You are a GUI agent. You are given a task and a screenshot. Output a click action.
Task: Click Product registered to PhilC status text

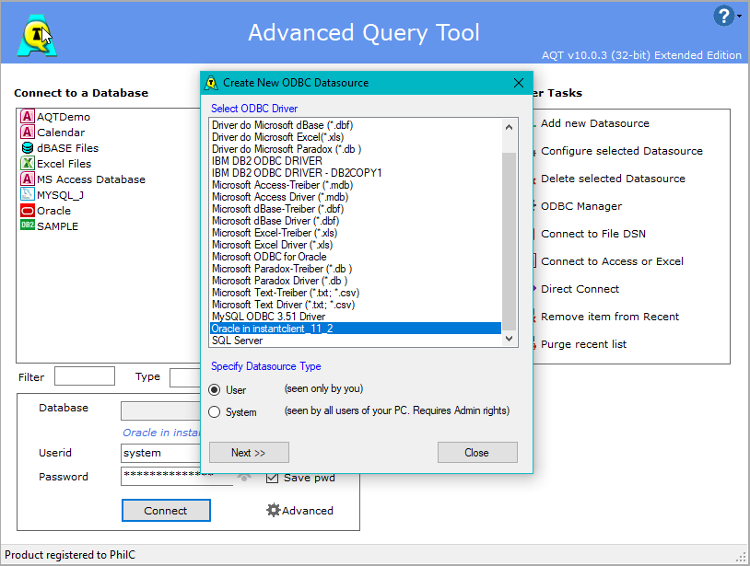70,555
